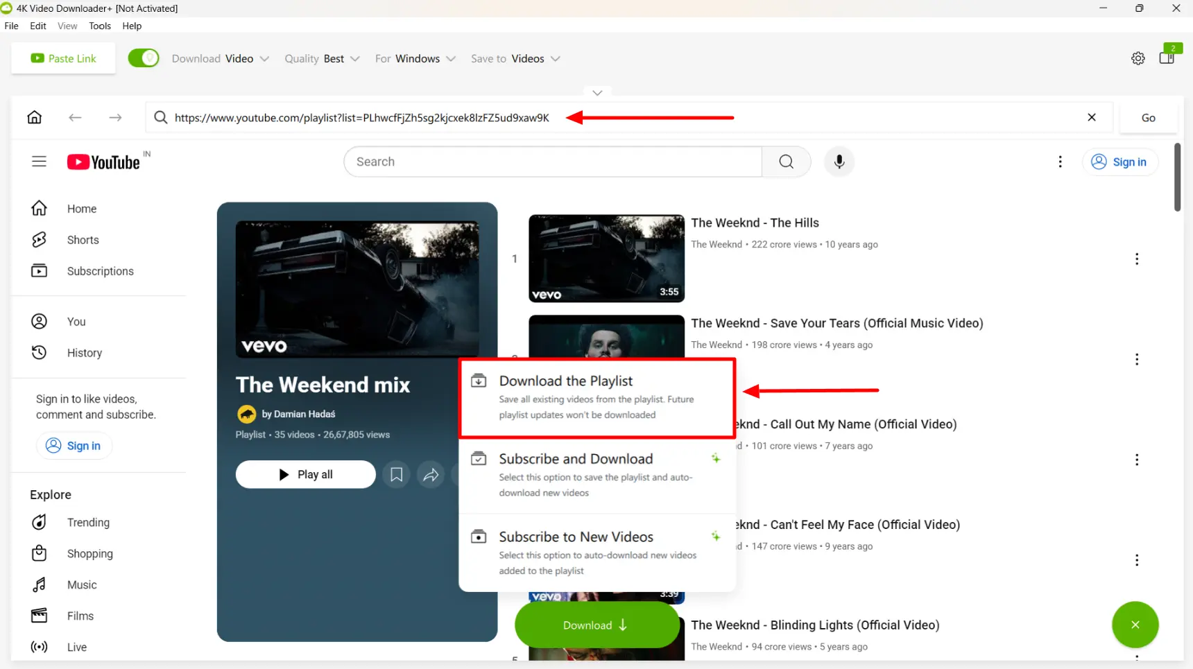Open Subscriptions in sidebar
Screen dimensions: 1193x669
coord(99,271)
